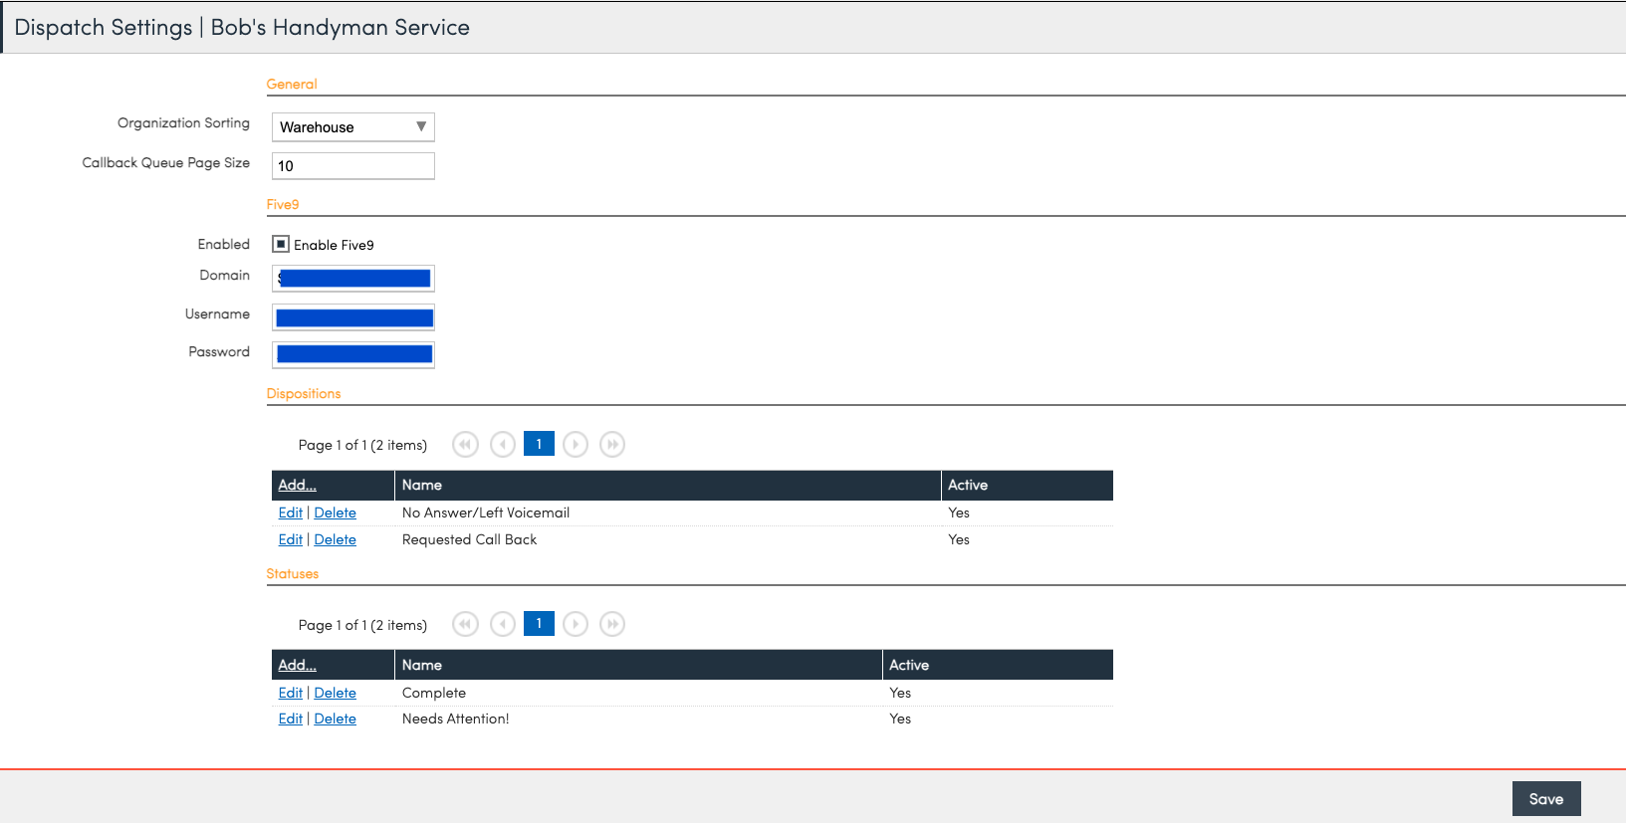Select page 1 in Statuses pager
The height and width of the screenshot is (823, 1626).
(539, 623)
